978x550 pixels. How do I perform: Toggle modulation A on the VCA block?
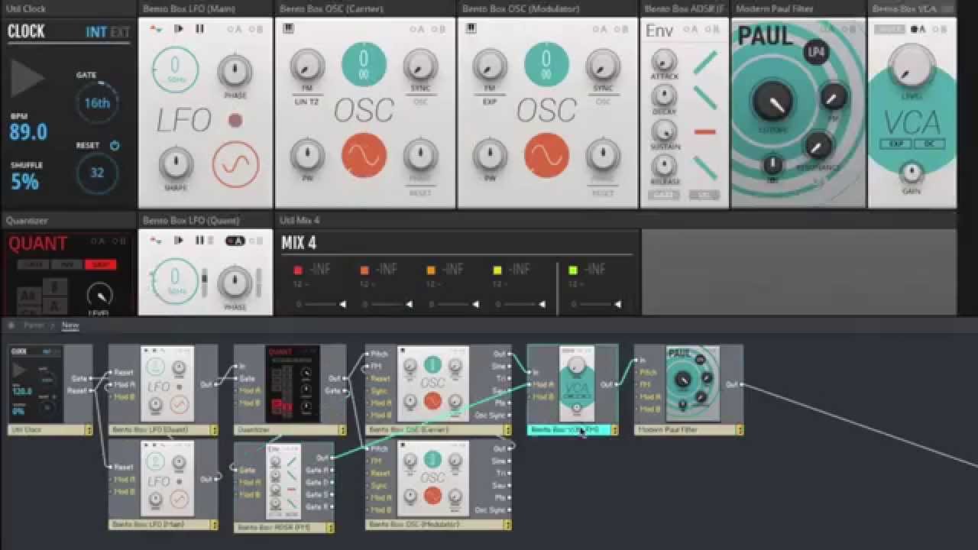(x=917, y=29)
